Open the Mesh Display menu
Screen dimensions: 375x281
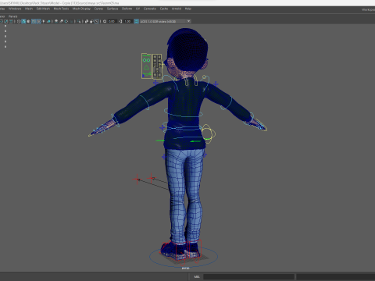click(x=81, y=9)
